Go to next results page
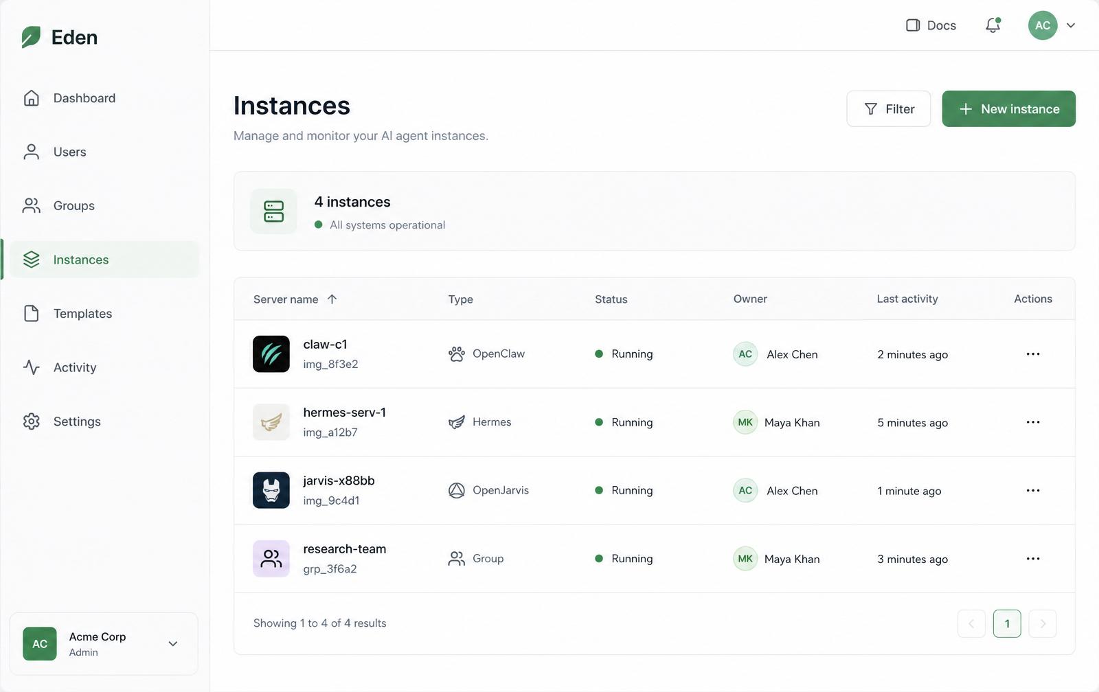1099x692 pixels. 1043,623
